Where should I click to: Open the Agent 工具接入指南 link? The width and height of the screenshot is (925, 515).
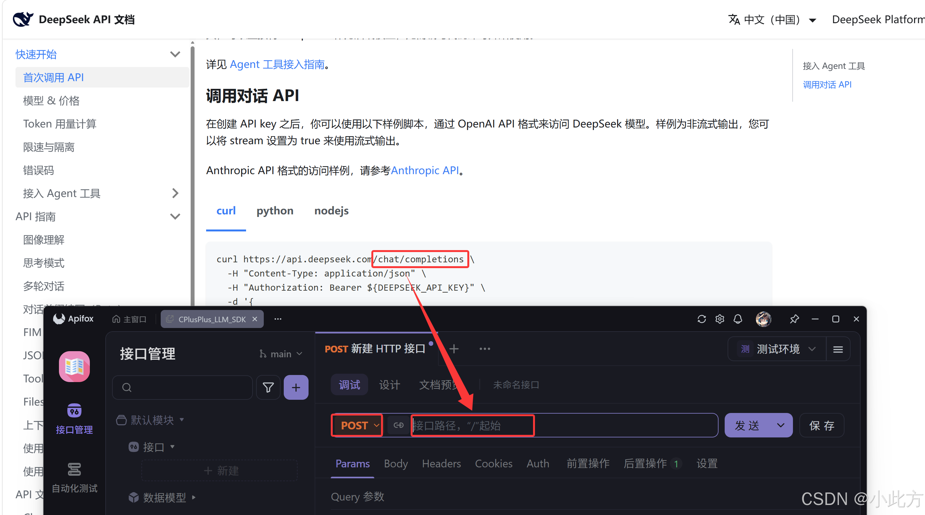coord(277,64)
